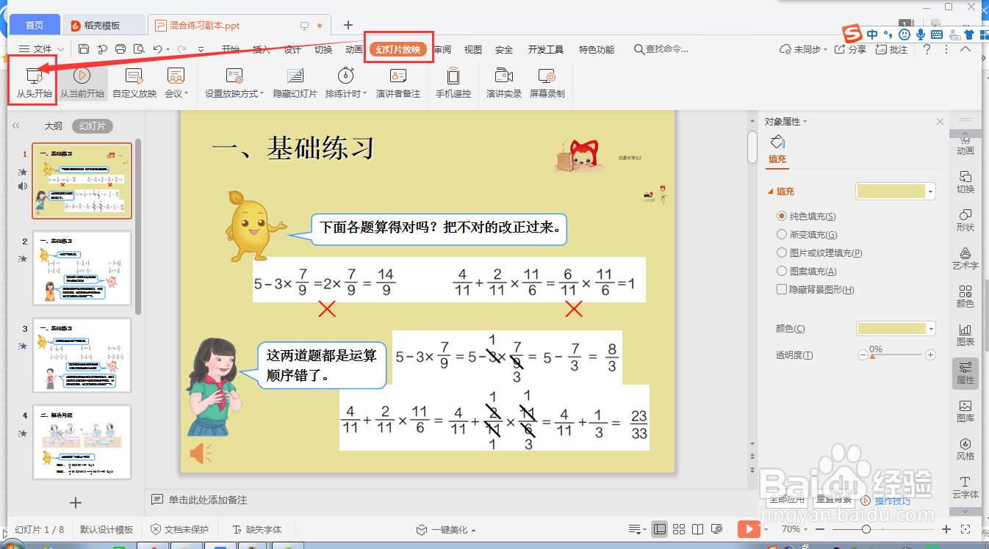989x549 pixels.
Task: Switch to the 视图 ribbon tab
Action: point(472,49)
